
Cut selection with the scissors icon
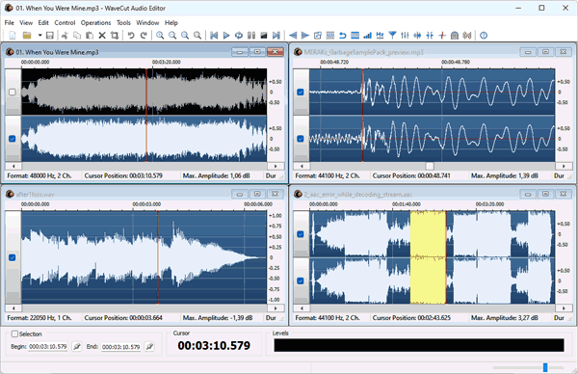[x=65, y=36]
